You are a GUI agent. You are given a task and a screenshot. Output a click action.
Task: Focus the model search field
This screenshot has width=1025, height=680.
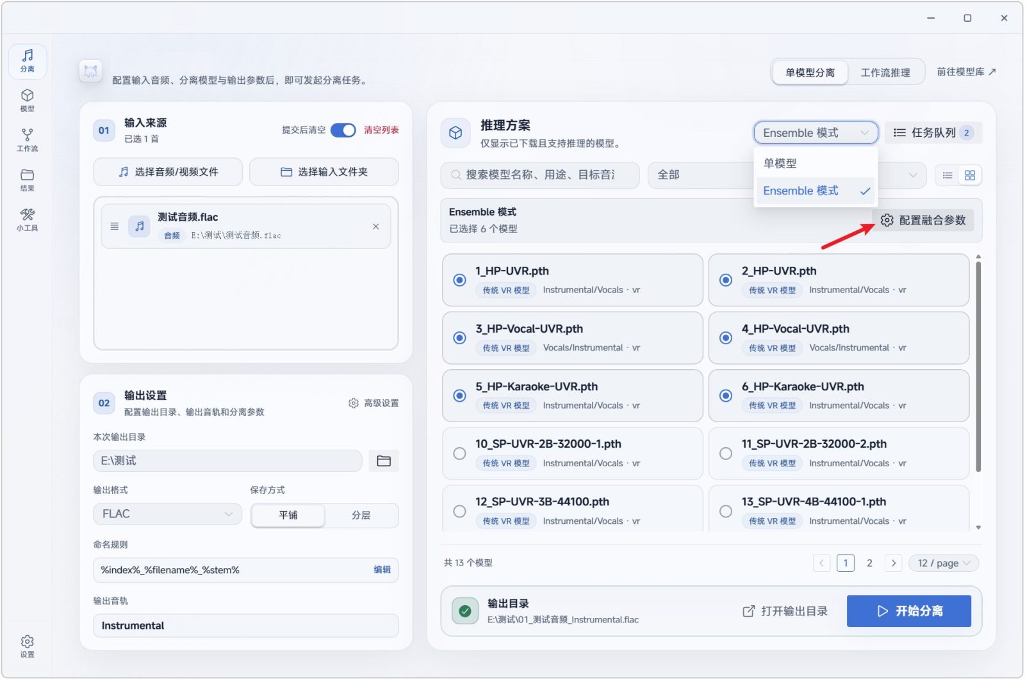coord(540,175)
